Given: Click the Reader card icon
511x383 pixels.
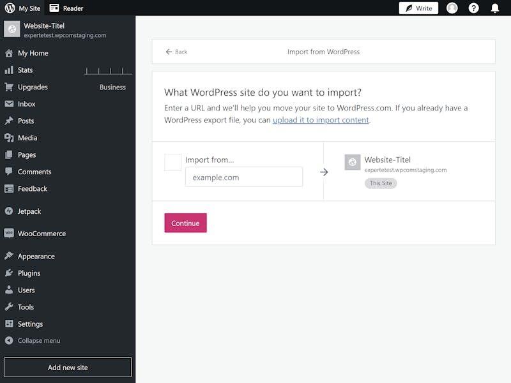Looking at the screenshot, I should [54, 8].
